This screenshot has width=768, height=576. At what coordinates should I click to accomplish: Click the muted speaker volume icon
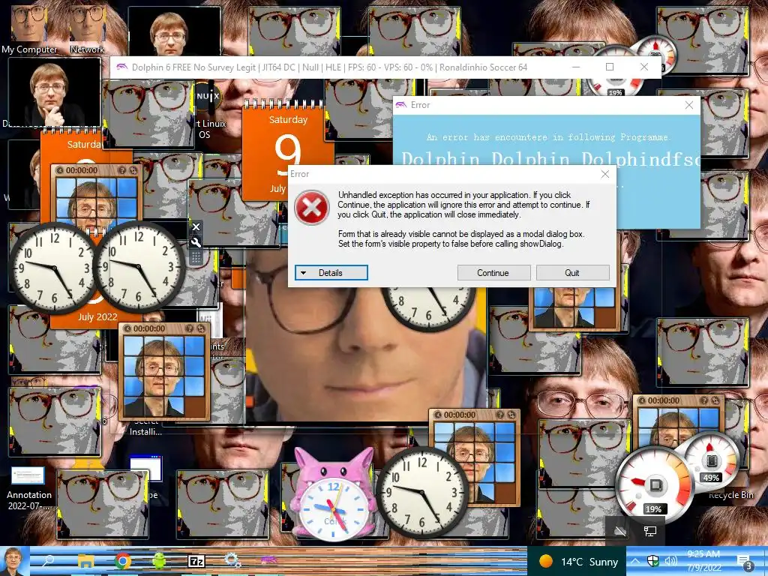click(670, 561)
